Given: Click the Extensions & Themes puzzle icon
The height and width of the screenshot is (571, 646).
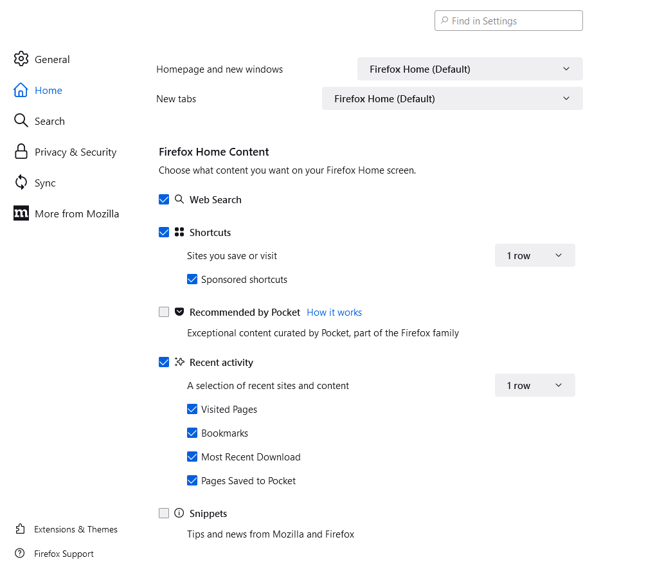Looking at the screenshot, I should pos(20,529).
